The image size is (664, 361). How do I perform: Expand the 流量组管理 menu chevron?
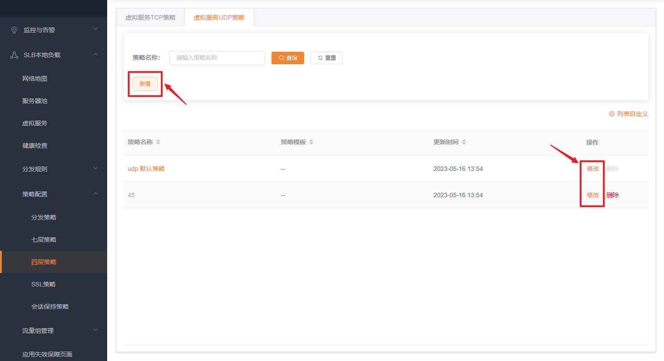(x=96, y=330)
